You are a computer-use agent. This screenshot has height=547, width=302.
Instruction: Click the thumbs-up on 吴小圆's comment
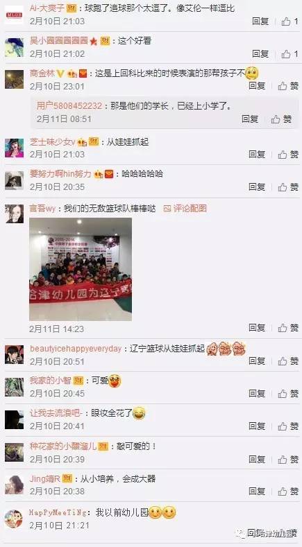pyautogui.click(x=290, y=53)
